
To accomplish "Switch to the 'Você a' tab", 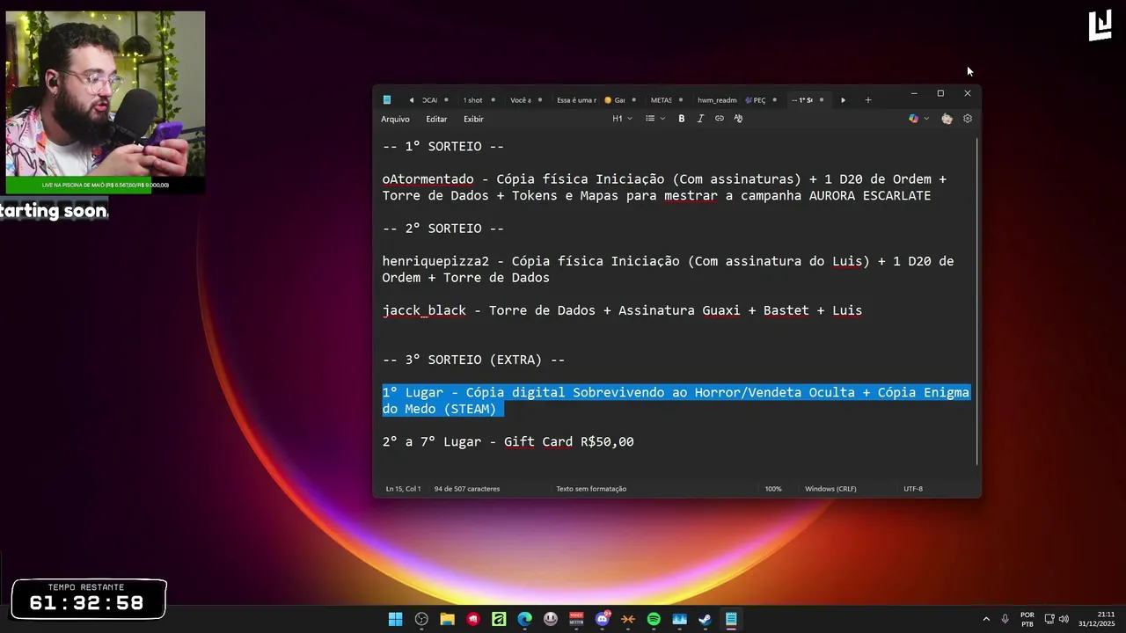I will click(520, 100).
